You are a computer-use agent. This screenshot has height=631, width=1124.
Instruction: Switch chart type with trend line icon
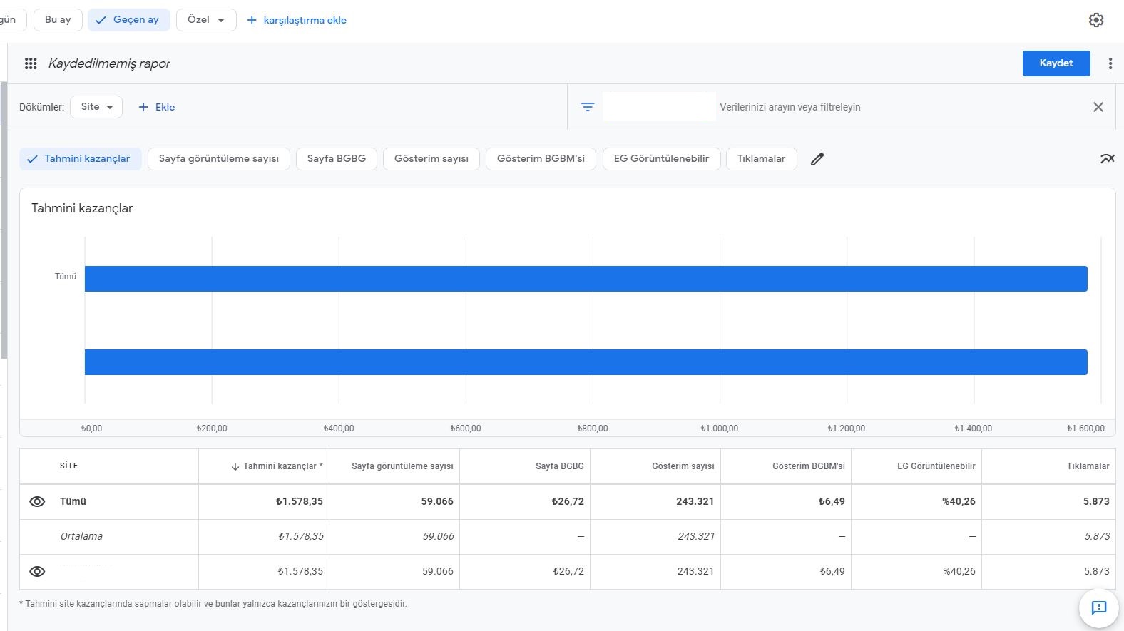(1107, 159)
